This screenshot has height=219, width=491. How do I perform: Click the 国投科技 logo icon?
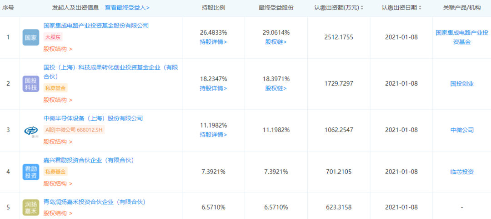31,84
